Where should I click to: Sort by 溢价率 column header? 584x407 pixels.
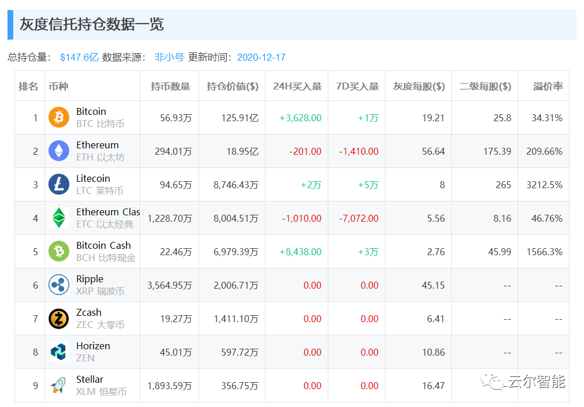[548, 87]
